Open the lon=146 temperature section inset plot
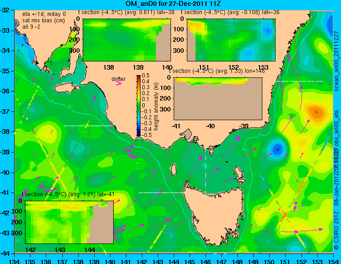Image resolution: width=341 pixels, height=264 pixels. coord(218,99)
